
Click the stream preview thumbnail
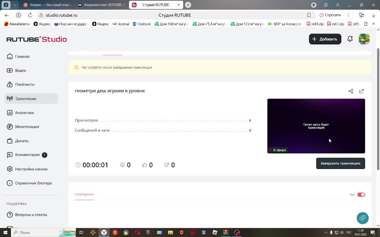tap(316, 126)
